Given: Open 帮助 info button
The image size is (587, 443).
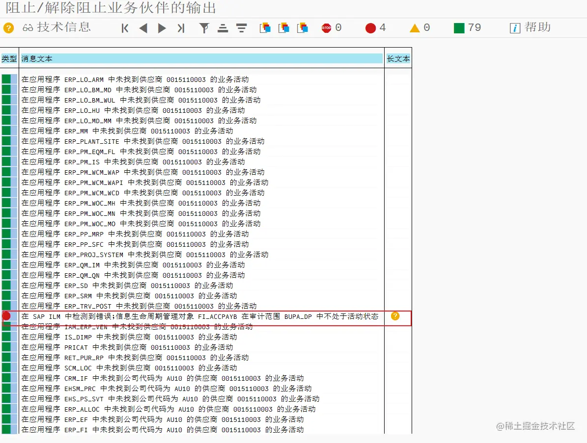Looking at the screenshot, I should point(530,27).
